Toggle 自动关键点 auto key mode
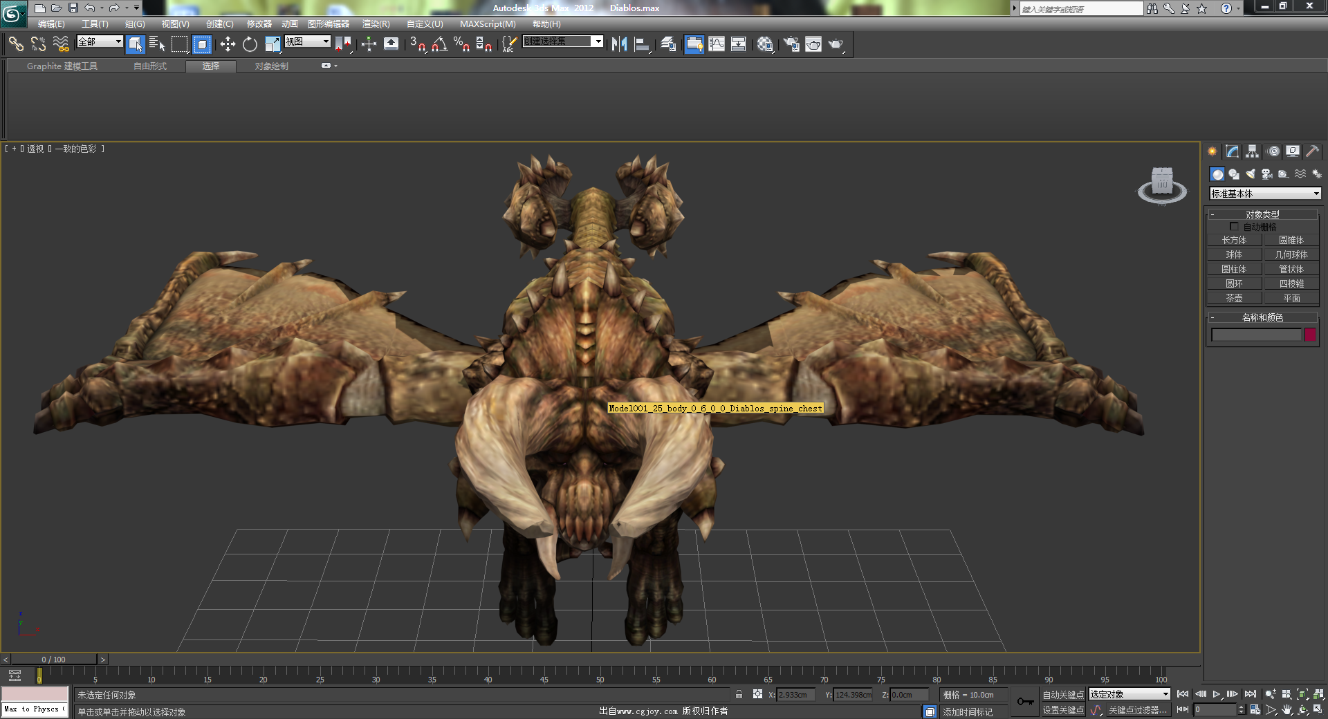The width and height of the screenshot is (1328, 719). tap(1063, 695)
